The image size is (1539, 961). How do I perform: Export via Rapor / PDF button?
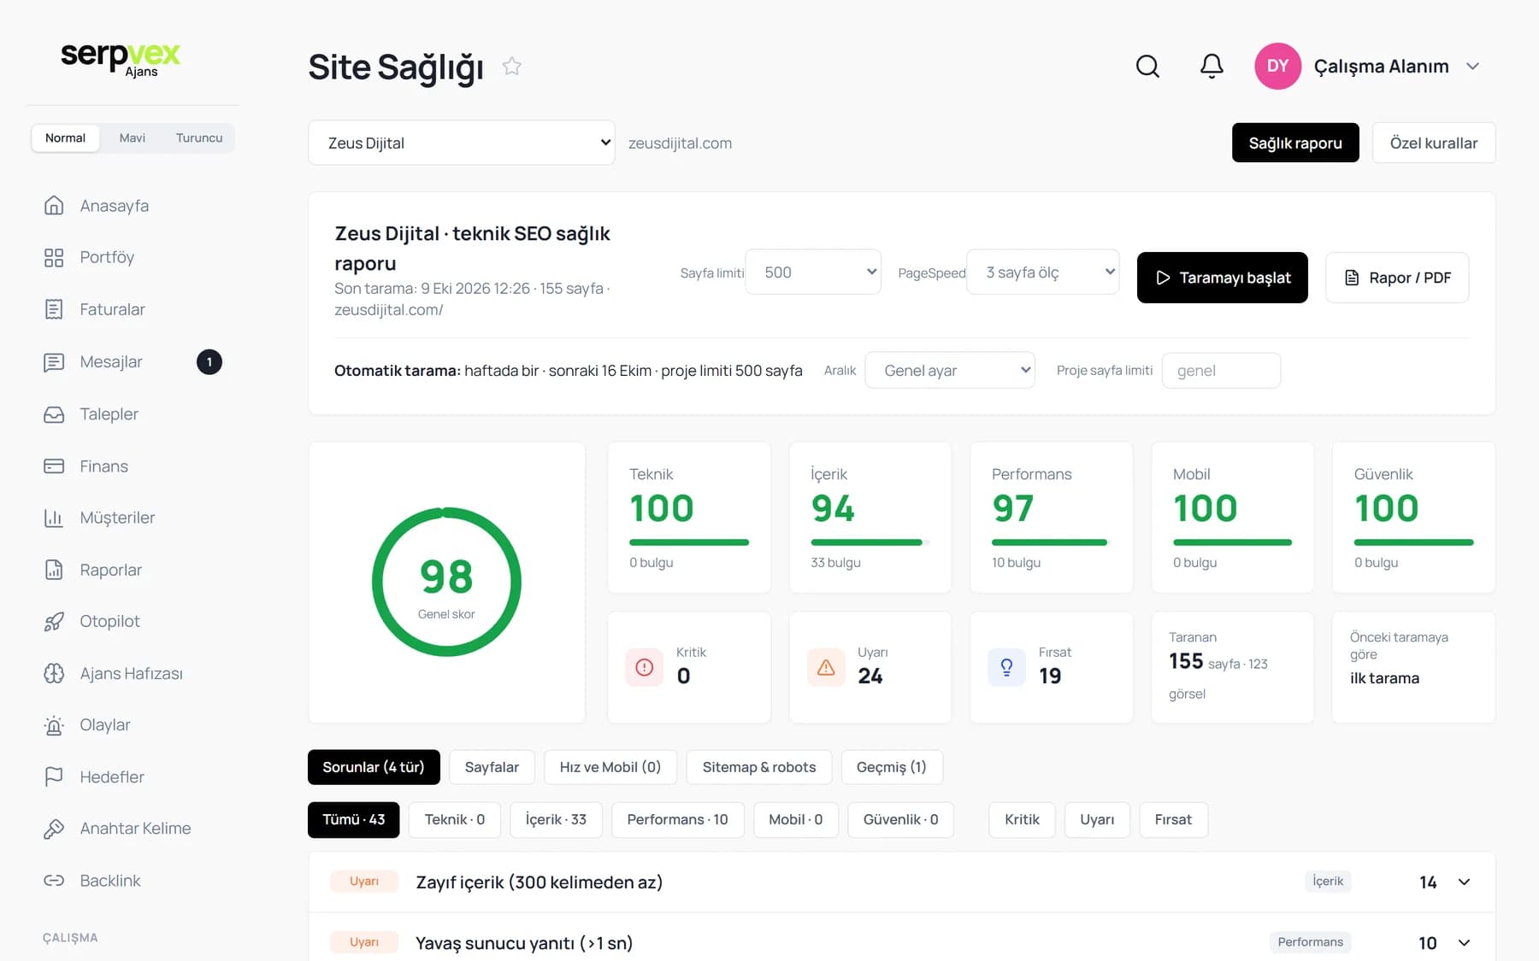(x=1397, y=278)
